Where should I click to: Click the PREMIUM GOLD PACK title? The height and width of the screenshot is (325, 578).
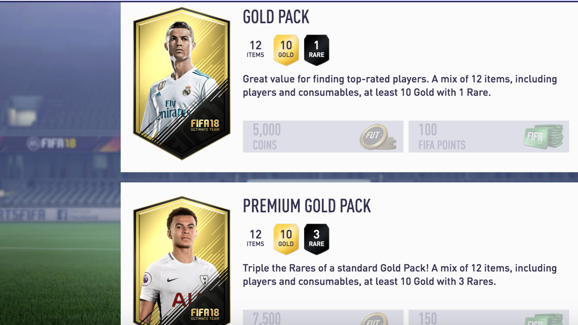307,206
